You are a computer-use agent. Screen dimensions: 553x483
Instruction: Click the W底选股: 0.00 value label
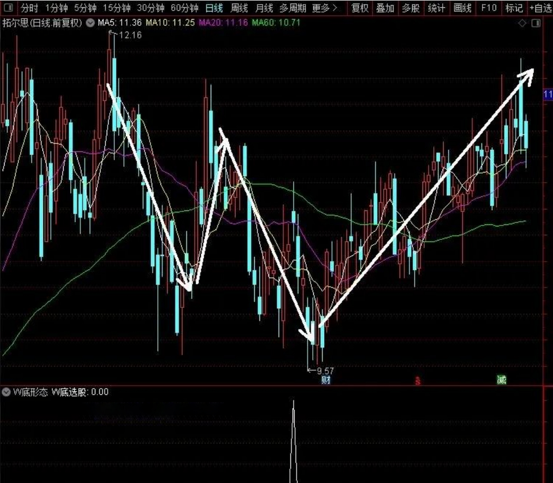pyautogui.click(x=80, y=392)
